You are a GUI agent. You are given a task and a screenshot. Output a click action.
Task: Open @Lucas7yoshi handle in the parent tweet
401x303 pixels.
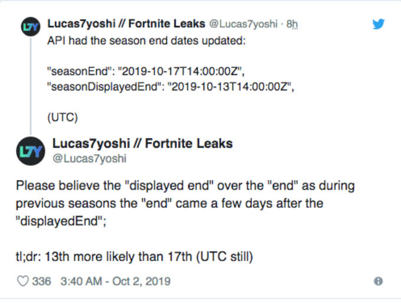click(x=243, y=24)
